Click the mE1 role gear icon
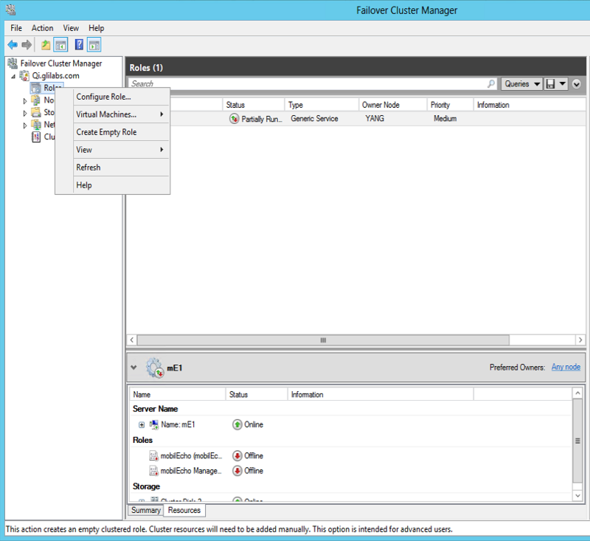Image resolution: width=590 pixels, height=541 pixels. pos(155,368)
